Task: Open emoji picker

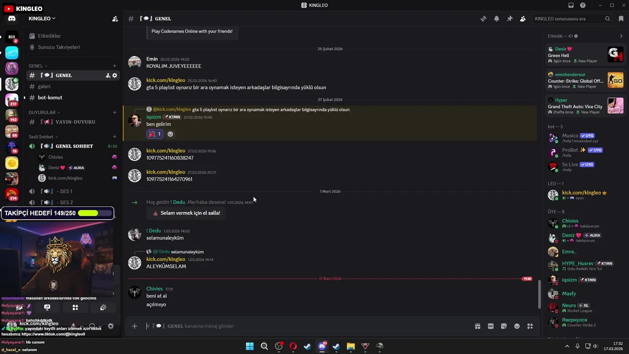Action: (x=517, y=326)
